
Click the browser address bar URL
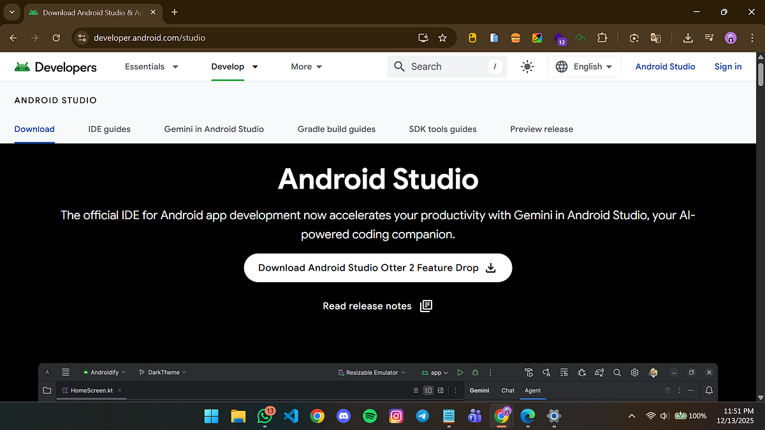(149, 38)
